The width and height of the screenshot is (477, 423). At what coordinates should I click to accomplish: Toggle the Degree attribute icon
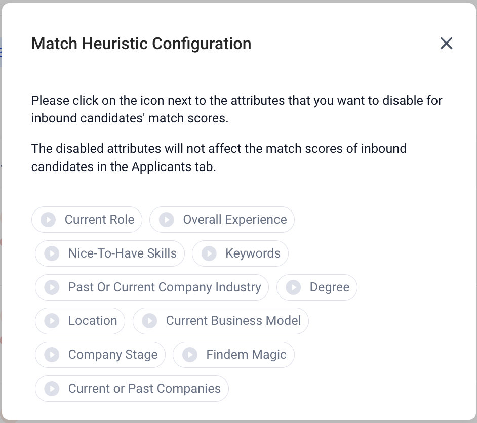(x=293, y=287)
